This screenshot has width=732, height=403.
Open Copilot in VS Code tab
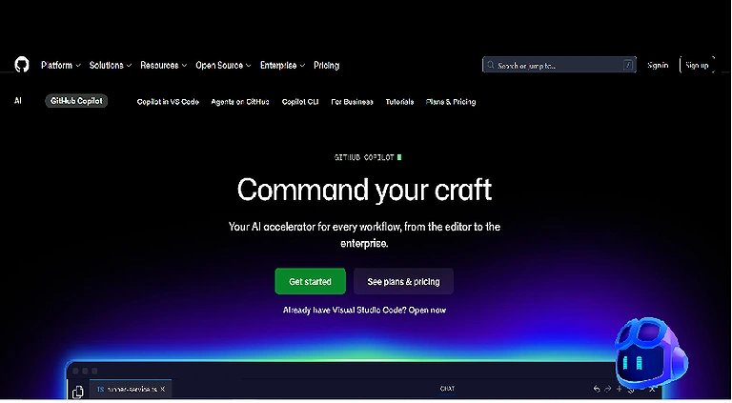pos(168,102)
